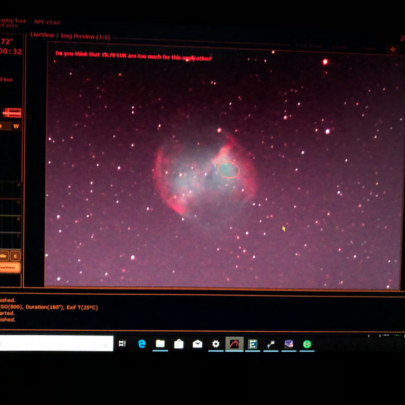Open File Explorer from the taskbar
The height and width of the screenshot is (405, 405).
coord(160,344)
